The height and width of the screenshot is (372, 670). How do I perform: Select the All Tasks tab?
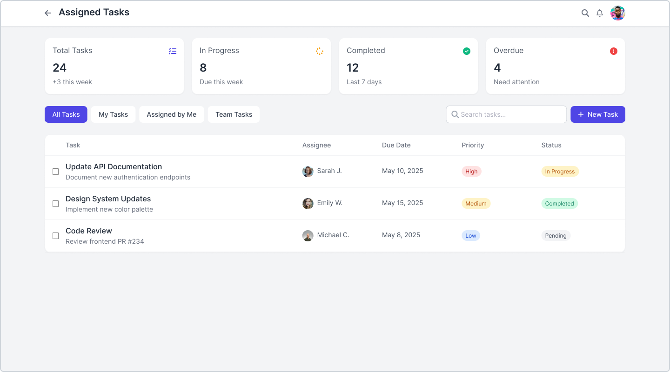[x=66, y=114]
